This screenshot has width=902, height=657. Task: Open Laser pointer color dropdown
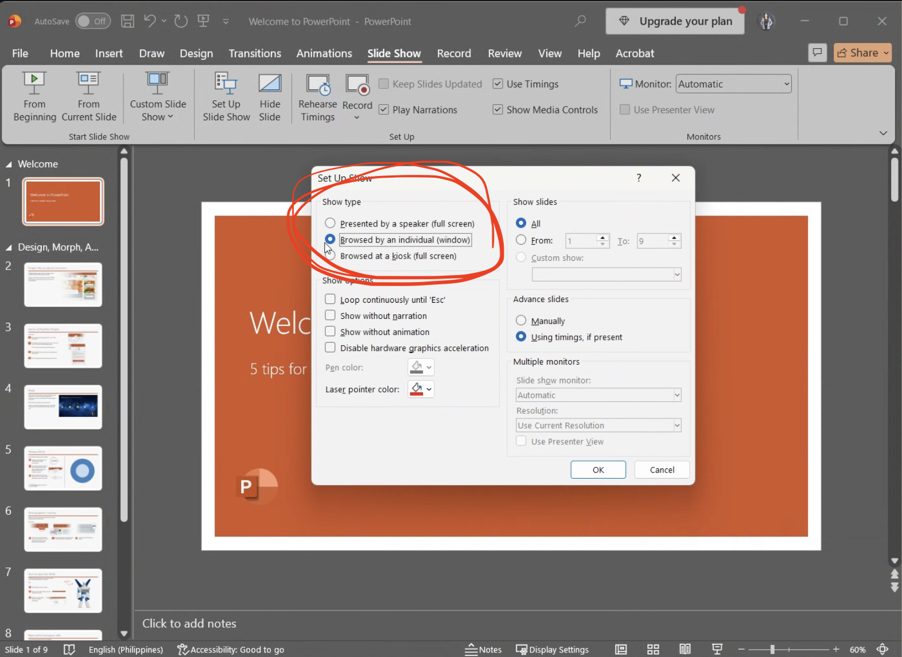[429, 389]
